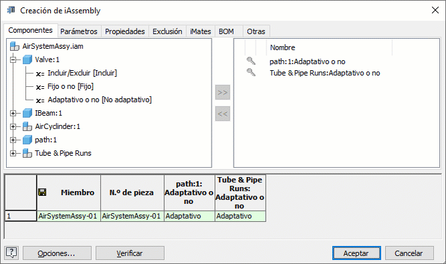Click the Tube & Pipe Runs column header
This screenshot has height=264, width=446.
click(x=240, y=192)
